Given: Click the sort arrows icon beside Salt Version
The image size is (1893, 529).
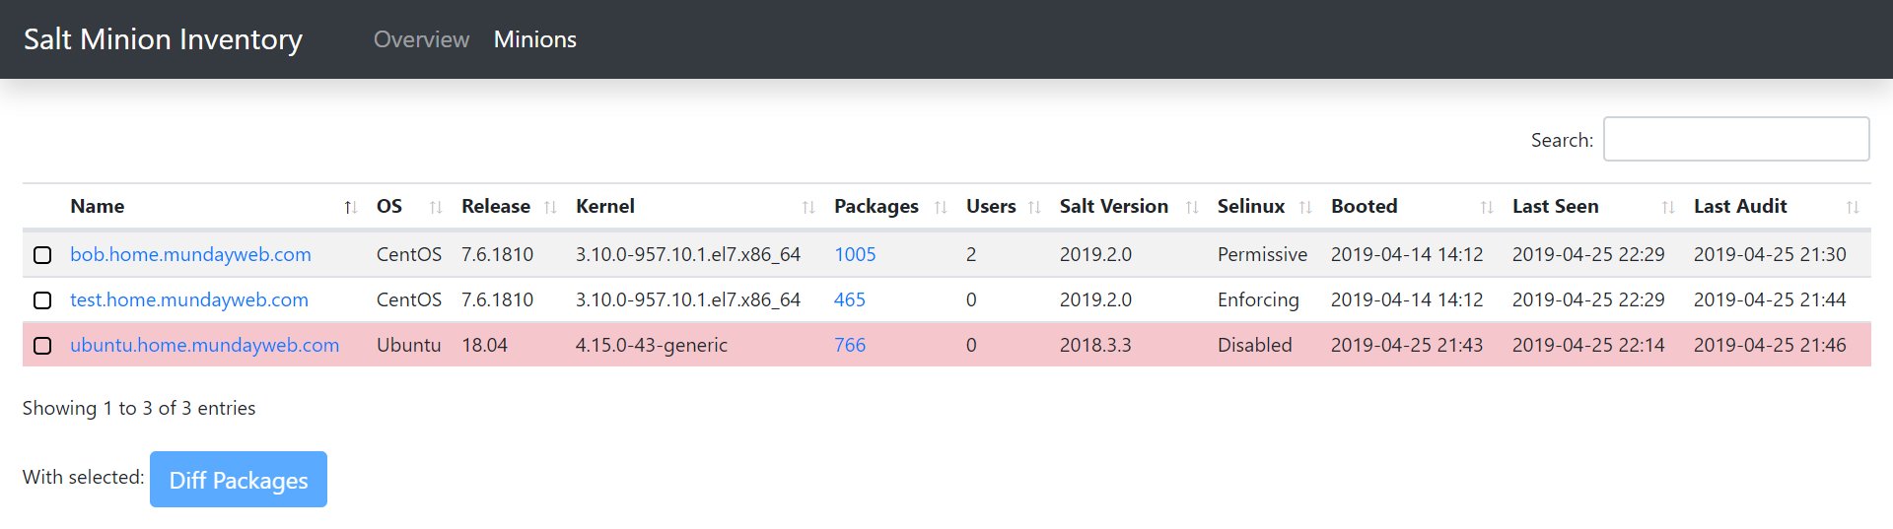Looking at the screenshot, I should (x=1192, y=207).
